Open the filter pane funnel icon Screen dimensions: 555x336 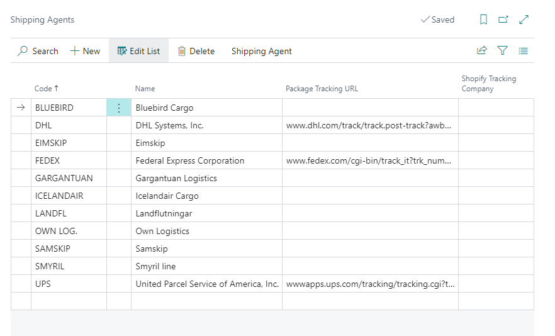(x=502, y=51)
